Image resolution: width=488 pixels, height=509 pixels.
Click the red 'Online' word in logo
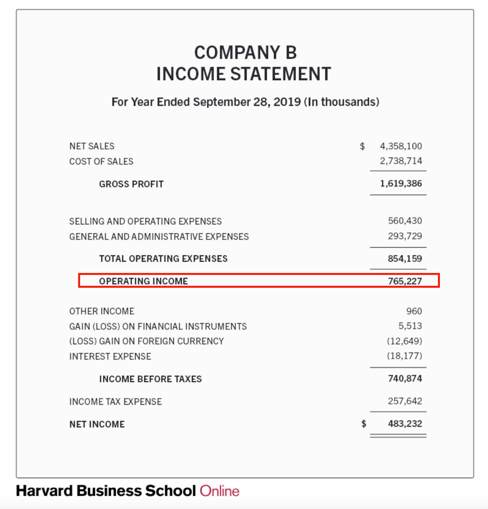(x=220, y=491)
